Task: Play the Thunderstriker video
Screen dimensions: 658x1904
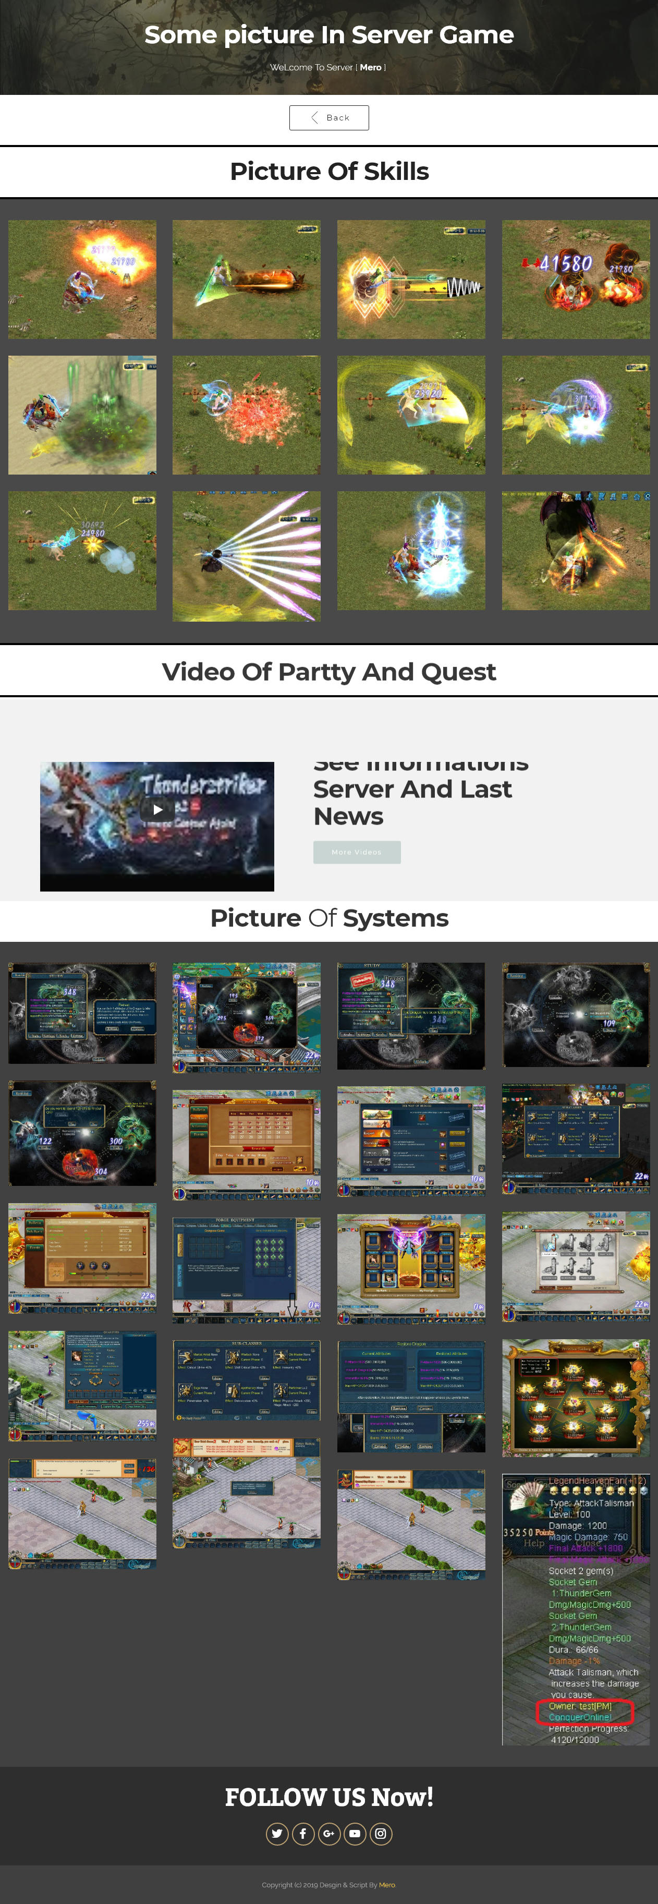Action: 157,809
